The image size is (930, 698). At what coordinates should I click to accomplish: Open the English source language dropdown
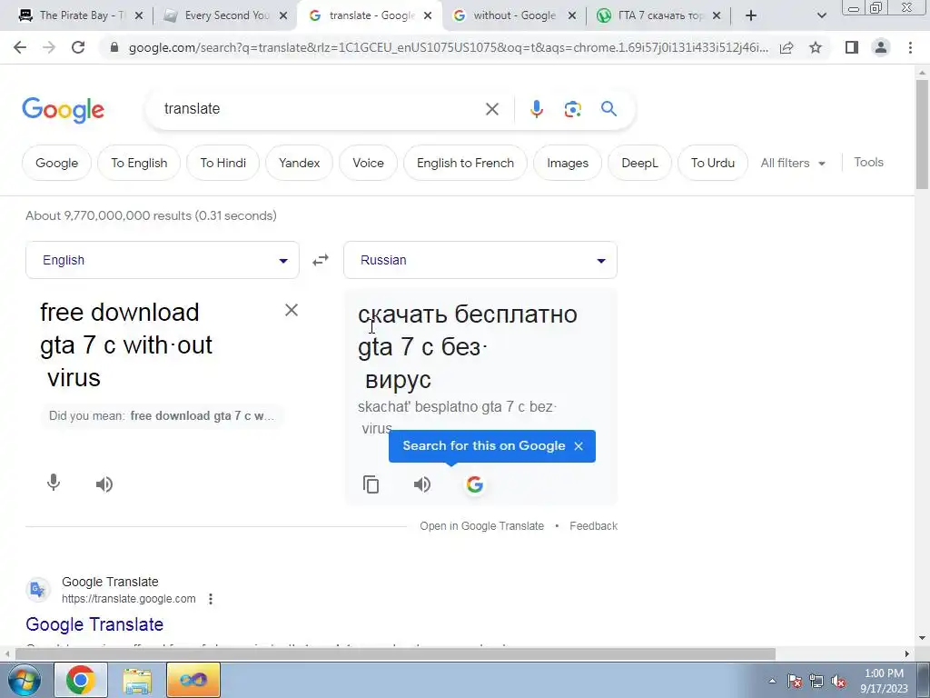(x=162, y=260)
